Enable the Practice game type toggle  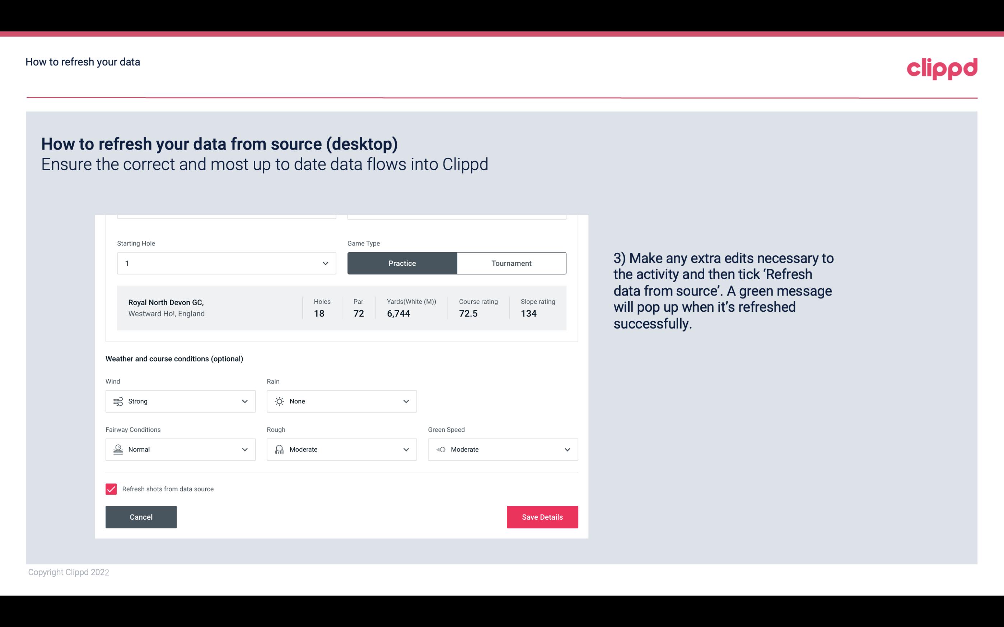pos(402,263)
